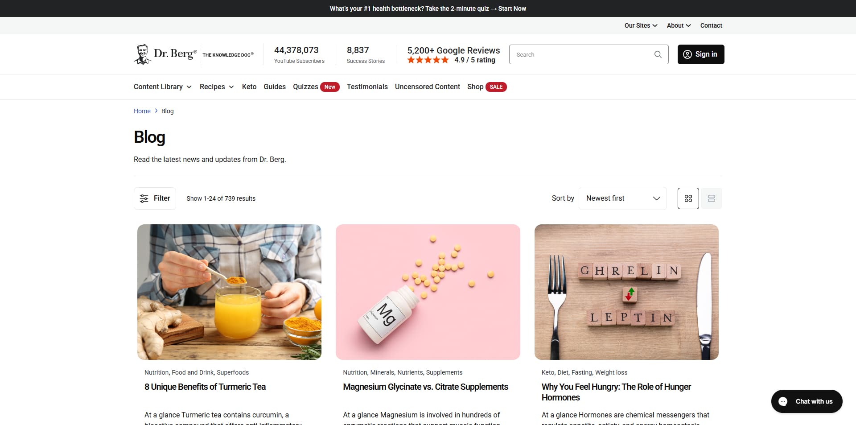Click the Diet category tag
Image resolution: width=856 pixels, height=425 pixels.
[563, 372]
